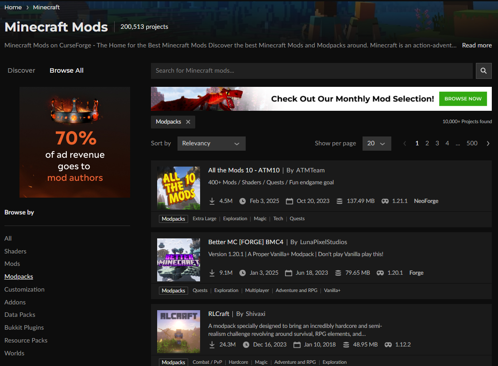The width and height of the screenshot is (498, 366).
Task: Open the Sort by Relevancy dropdown
Action: pos(211,144)
